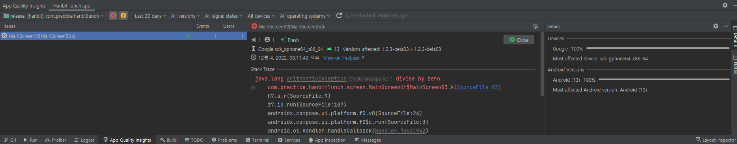This screenshot has height=144, width=737.
Task: Open the App Inspection tool window
Action: pyautogui.click(x=327, y=140)
